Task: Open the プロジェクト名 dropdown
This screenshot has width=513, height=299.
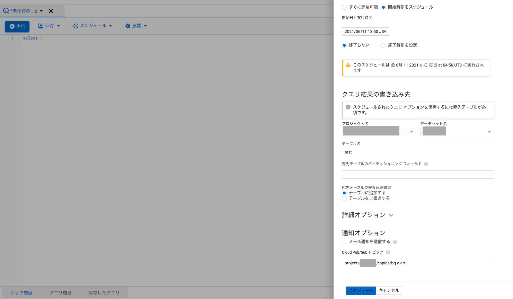Action: tap(411, 132)
